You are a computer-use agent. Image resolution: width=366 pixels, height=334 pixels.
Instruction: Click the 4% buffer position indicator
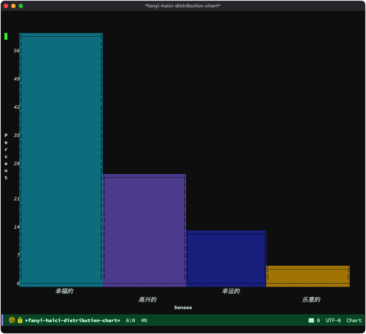coord(144,321)
